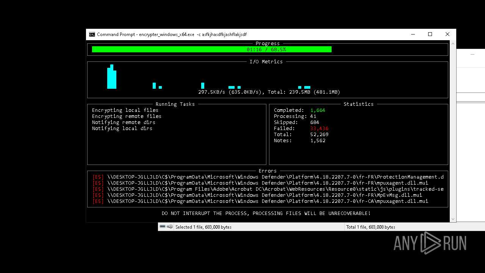485x273 pixels.
Task: Click the MpEvMsg.dll.mui error line
Action: 257,195
